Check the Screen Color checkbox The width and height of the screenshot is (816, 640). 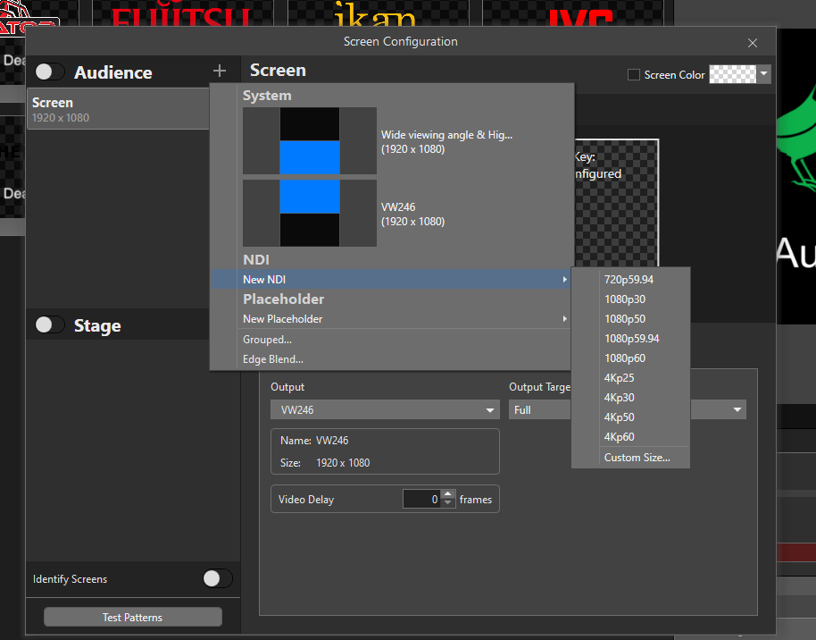634,75
